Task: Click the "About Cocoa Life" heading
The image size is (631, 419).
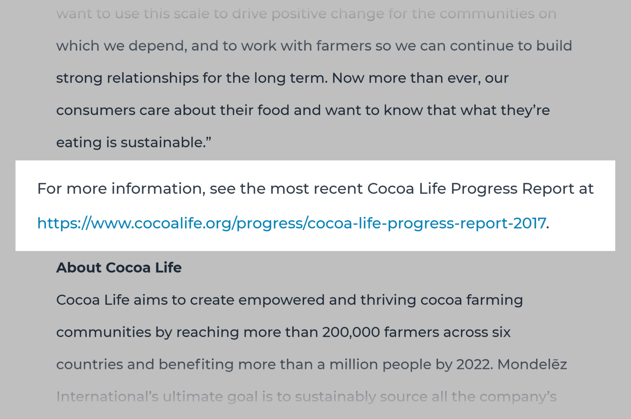Action: pyautogui.click(x=119, y=268)
